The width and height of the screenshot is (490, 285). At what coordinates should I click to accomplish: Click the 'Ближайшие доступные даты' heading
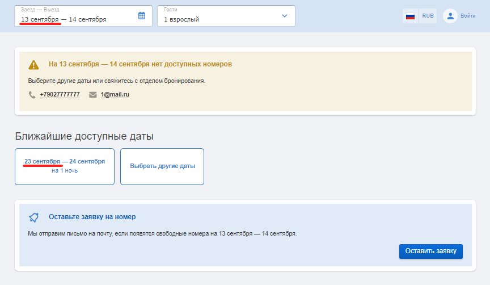click(84, 136)
